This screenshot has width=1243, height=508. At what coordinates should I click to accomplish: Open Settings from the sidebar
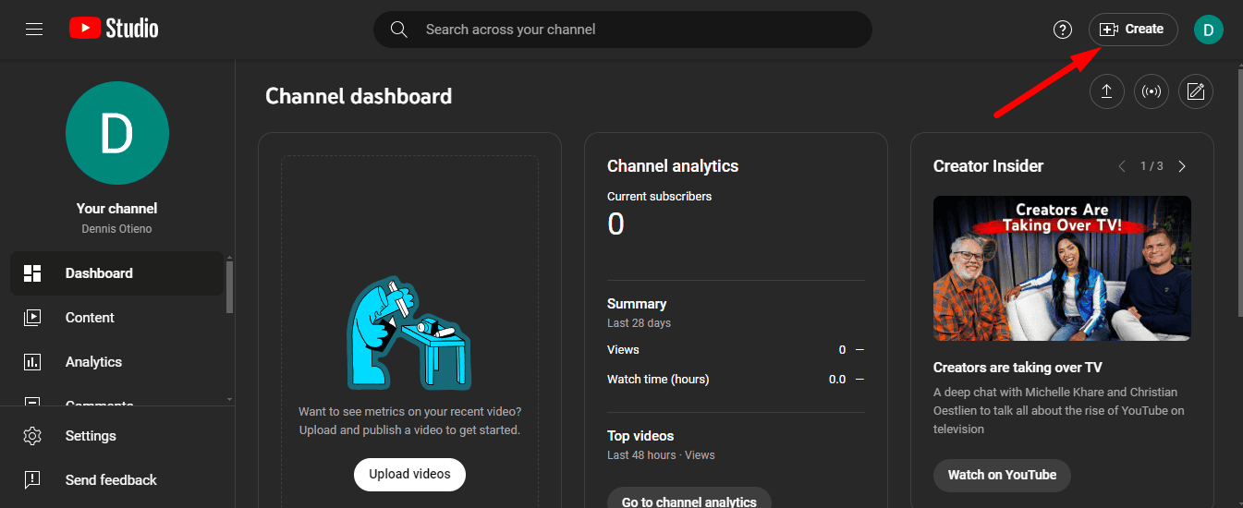pos(91,436)
